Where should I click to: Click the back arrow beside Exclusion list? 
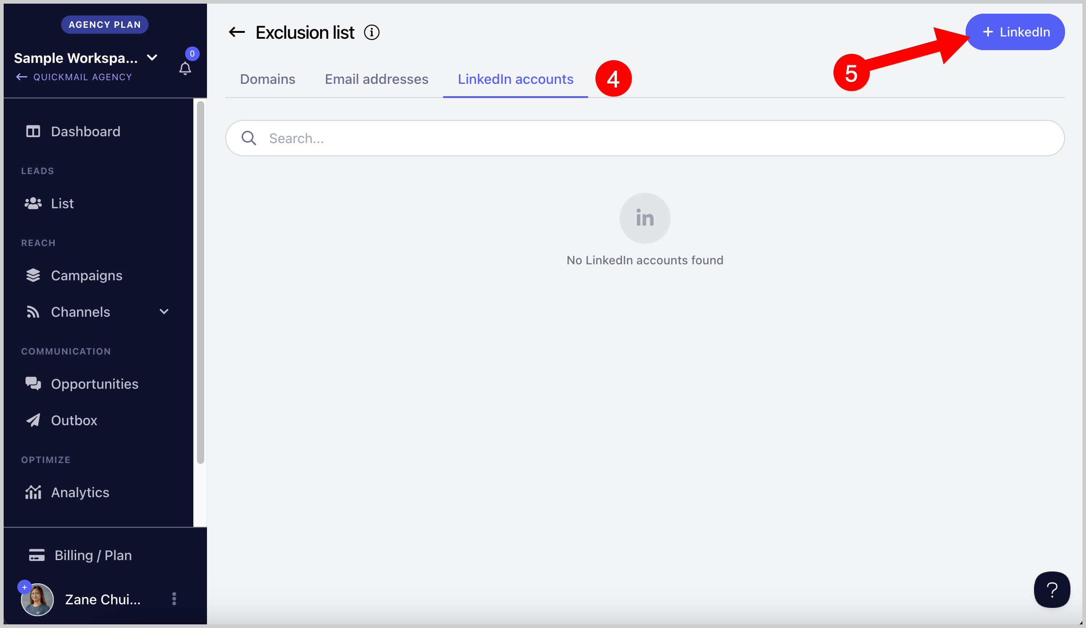coord(237,32)
